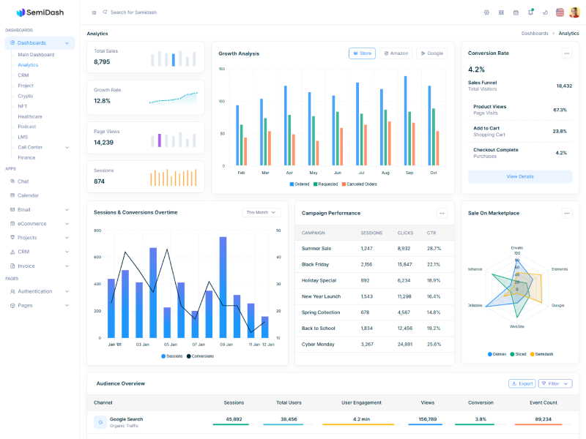Expand the Email menu chevron
This screenshot has width=586, height=439.
pos(67,210)
